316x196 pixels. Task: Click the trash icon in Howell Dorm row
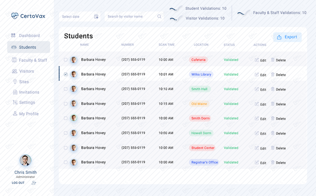tap(273, 133)
